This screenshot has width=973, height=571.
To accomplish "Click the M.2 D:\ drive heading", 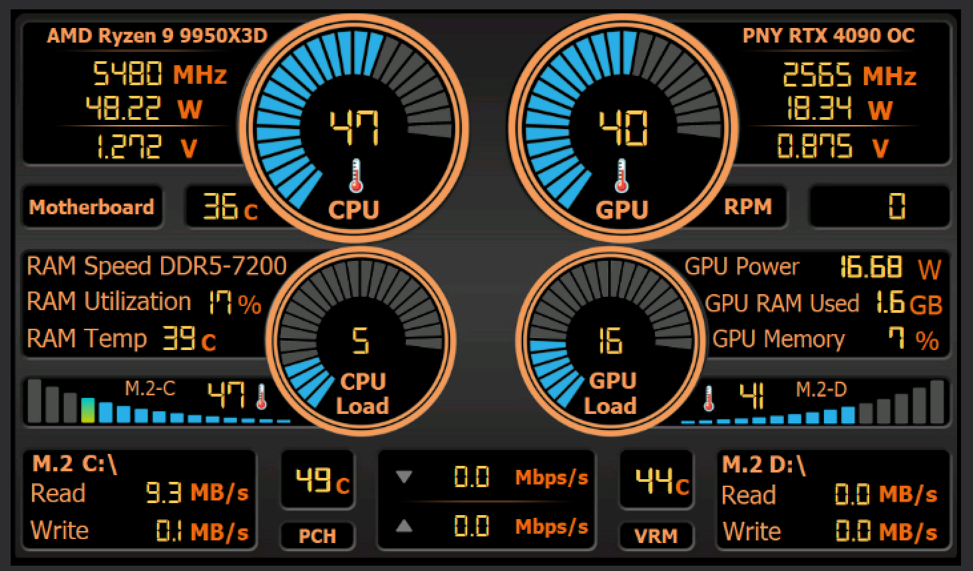I will click(764, 465).
